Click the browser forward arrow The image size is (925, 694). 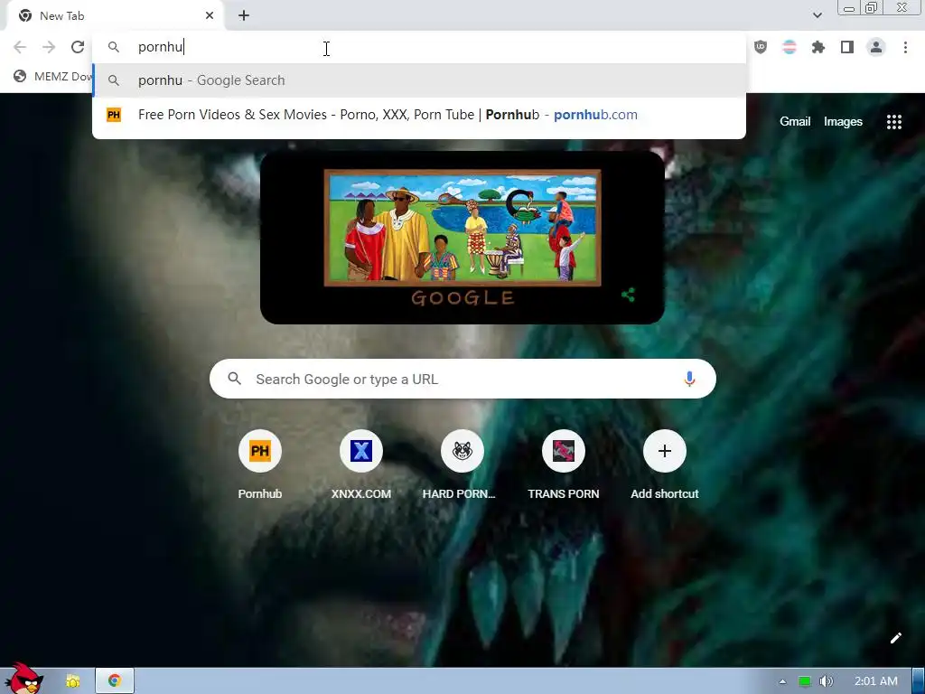pyautogui.click(x=49, y=47)
